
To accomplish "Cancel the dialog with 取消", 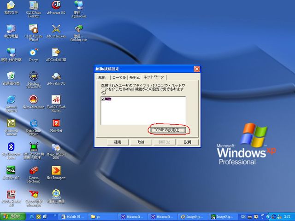I will point(141,142).
